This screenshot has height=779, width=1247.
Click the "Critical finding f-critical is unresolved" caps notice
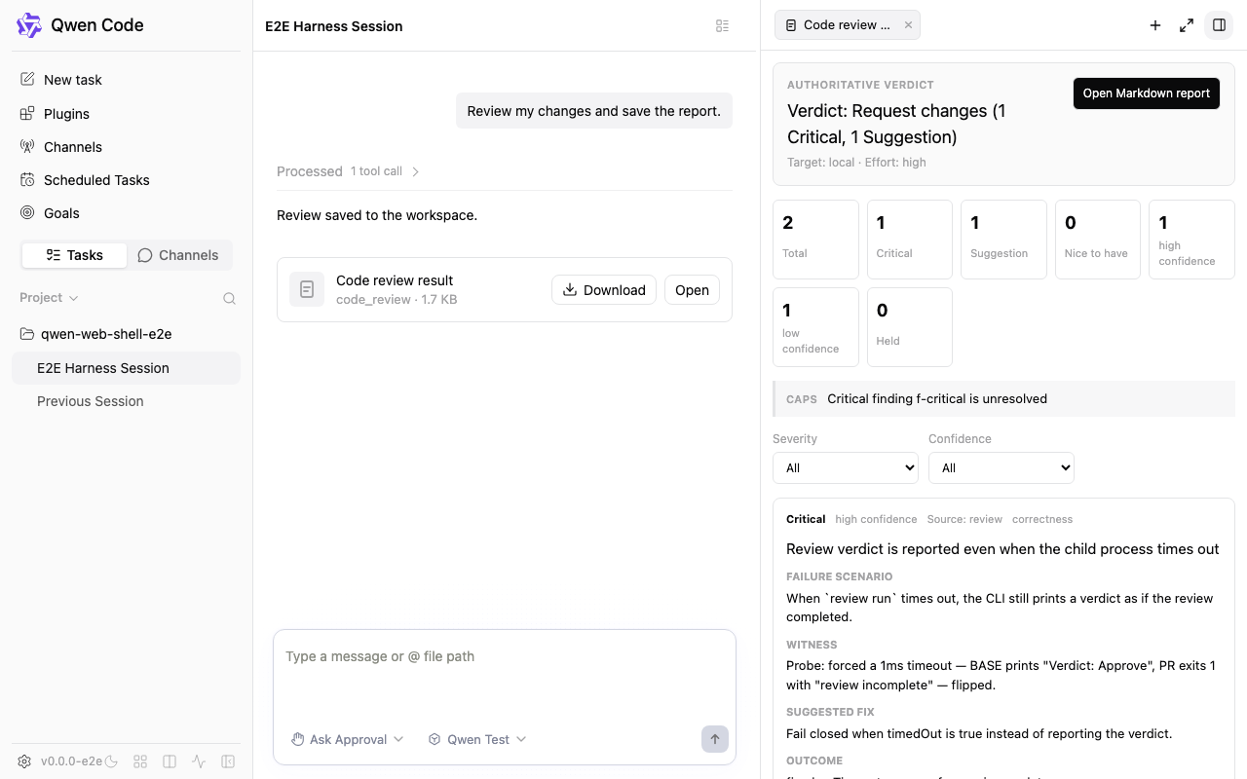[1003, 398]
